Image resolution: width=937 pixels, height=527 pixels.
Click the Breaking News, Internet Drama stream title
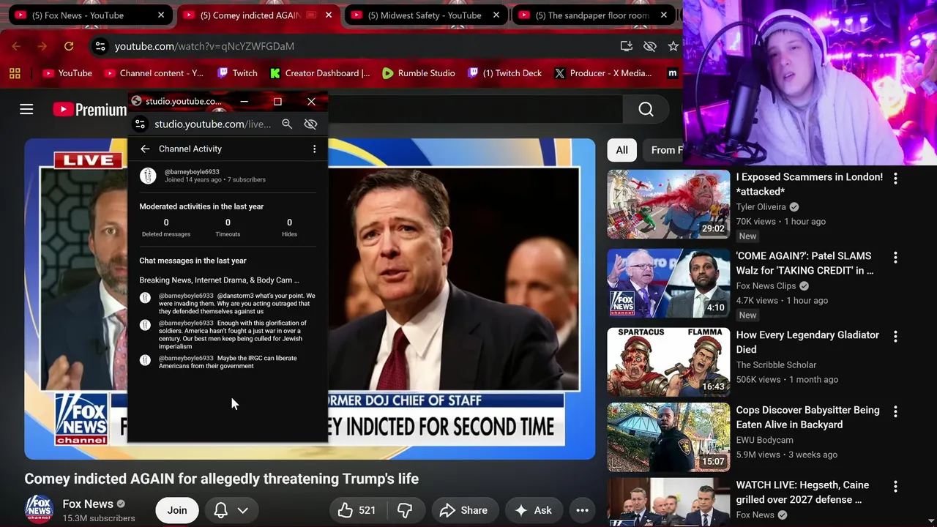point(220,280)
